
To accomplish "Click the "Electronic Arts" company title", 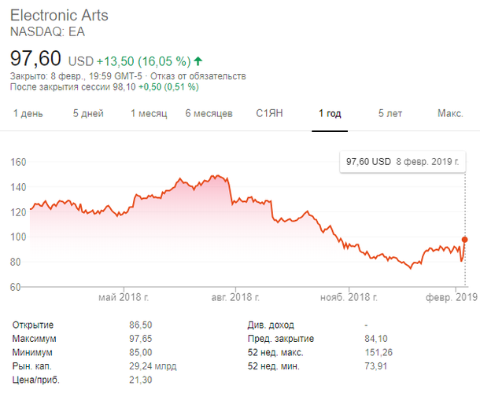I will pos(59,16).
